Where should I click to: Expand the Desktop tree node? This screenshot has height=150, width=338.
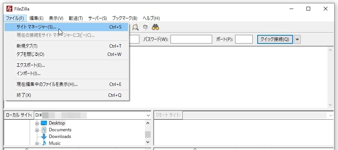tap(37, 123)
